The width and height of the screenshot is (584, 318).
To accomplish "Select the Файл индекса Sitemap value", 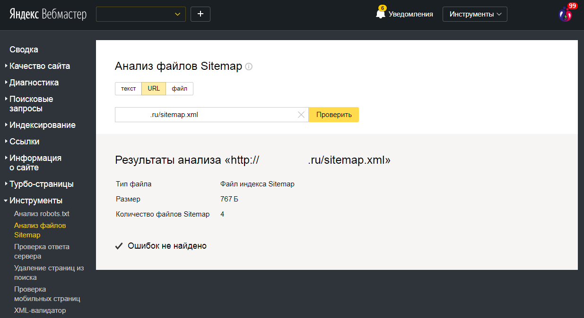I will click(x=257, y=184).
